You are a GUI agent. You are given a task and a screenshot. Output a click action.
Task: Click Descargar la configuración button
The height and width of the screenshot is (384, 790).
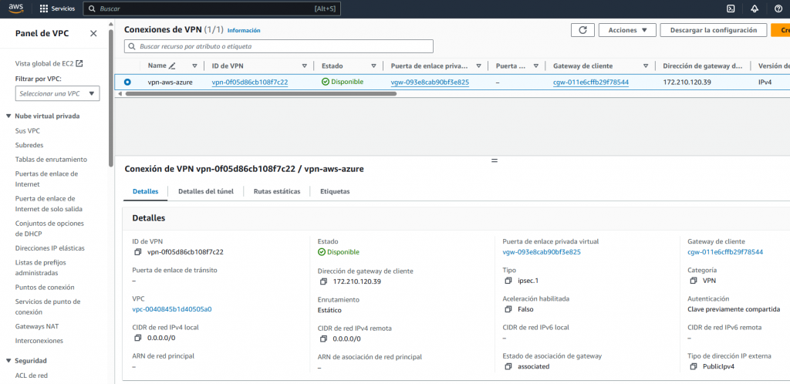(713, 30)
